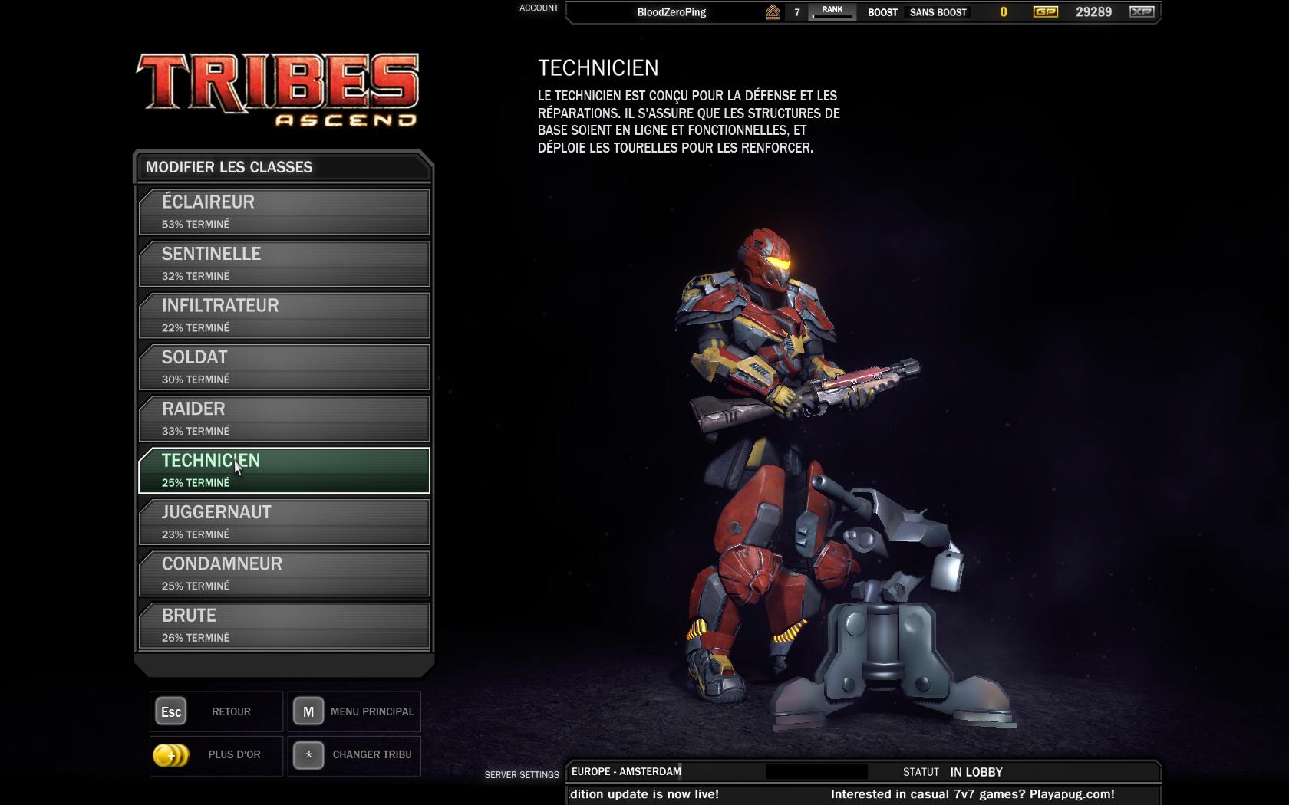Click the asterisk key icon
Image resolution: width=1289 pixels, height=805 pixels.
pos(308,755)
